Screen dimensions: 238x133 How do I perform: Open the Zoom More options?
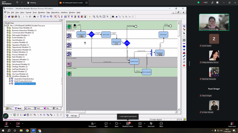(x=161, y=125)
